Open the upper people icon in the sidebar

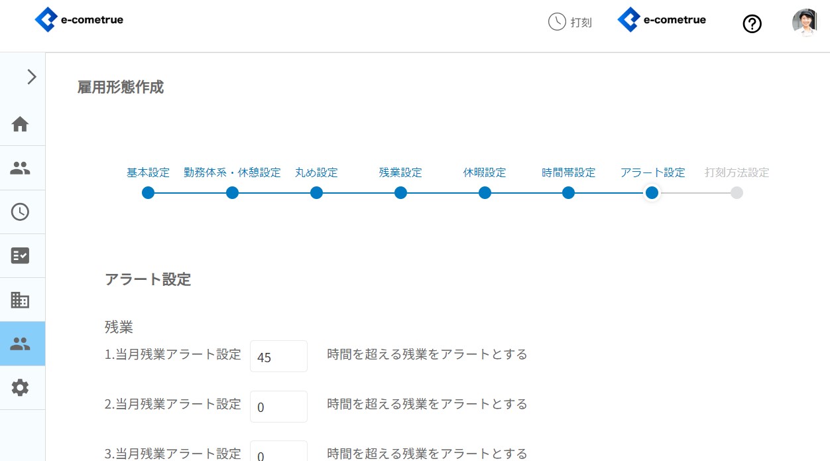(21, 168)
